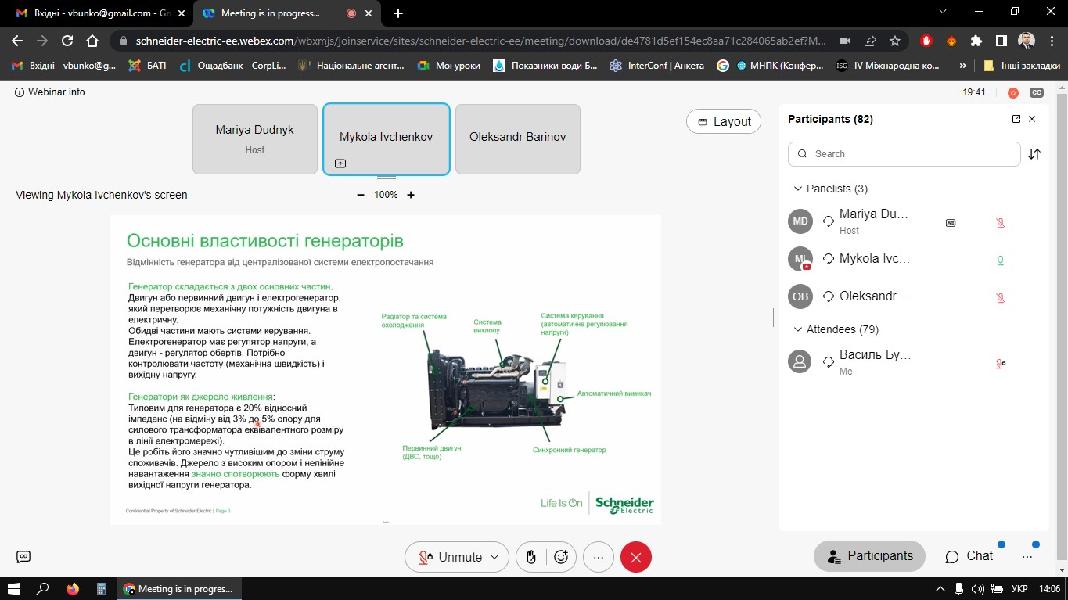
Task: Show hidden system tray icons
Action: click(x=940, y=589)
